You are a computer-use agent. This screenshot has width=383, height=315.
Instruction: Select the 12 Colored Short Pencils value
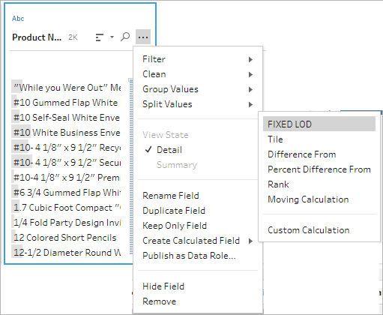[x=66, y=238]
